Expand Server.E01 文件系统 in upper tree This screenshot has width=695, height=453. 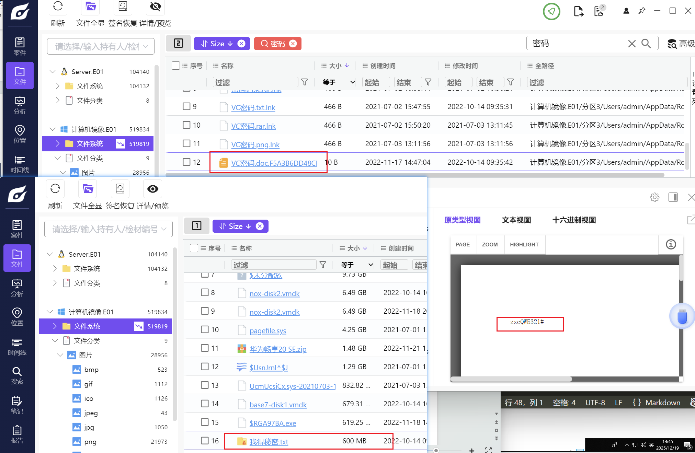pyautogui.click(x=58, y=86)
